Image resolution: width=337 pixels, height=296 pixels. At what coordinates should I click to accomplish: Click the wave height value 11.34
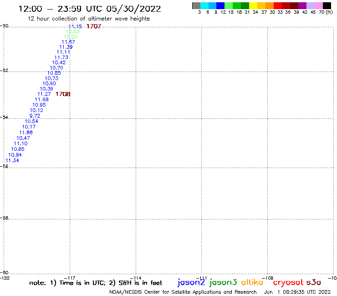click(12, 160)
